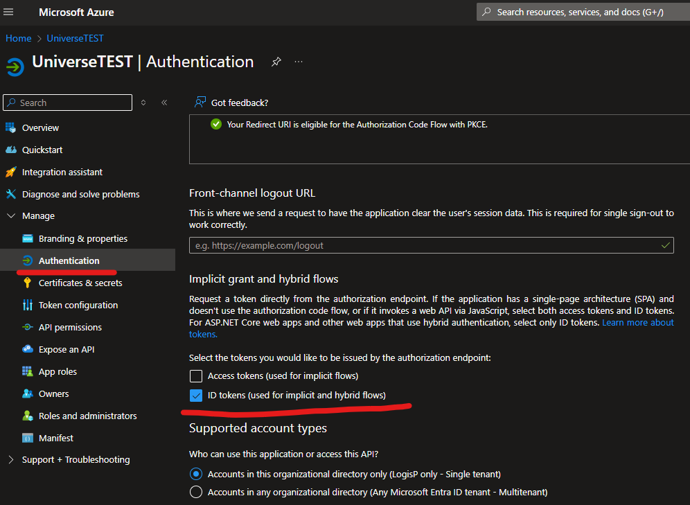Uncheck ID tokens for implicit and hybrid flows
The height and width of the screenshot is (505, 690).
196,396
